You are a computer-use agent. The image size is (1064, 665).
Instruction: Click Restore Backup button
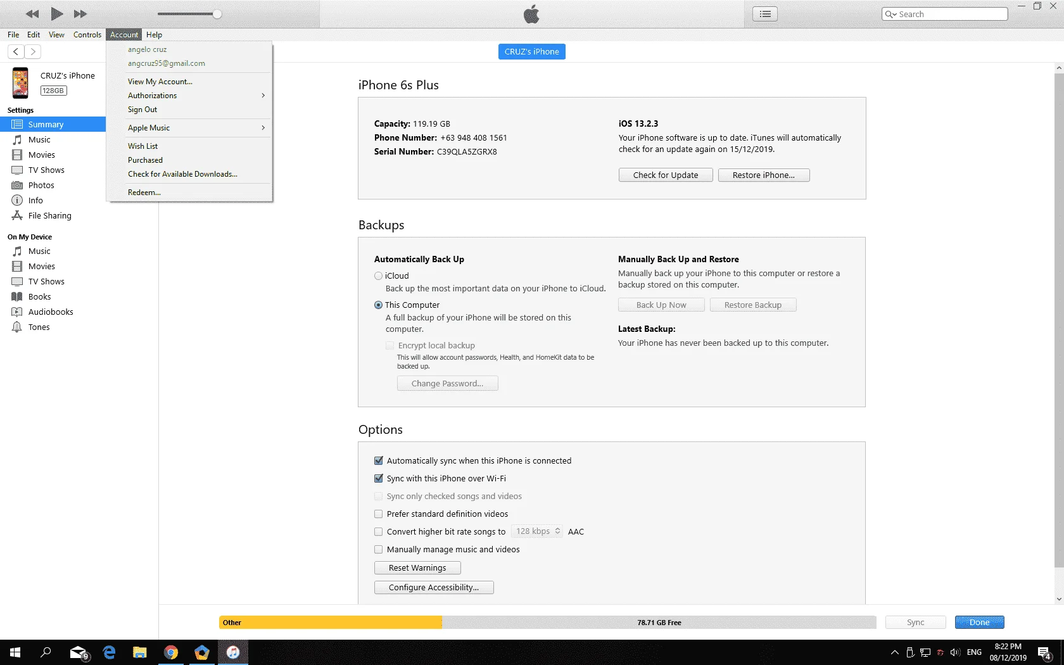[x=753, y=305]
